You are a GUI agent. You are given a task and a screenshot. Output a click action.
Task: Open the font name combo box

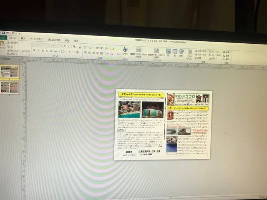[43, 45]
